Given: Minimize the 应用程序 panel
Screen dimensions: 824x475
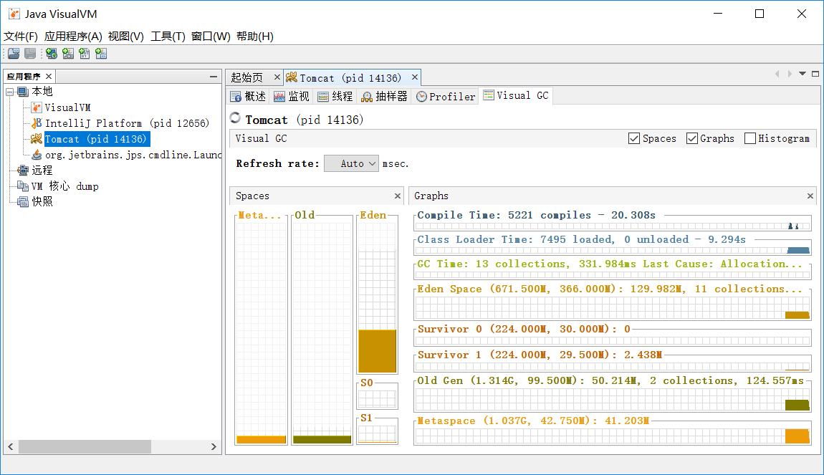Looking at the screenshot, I should [x=214, y=77].
